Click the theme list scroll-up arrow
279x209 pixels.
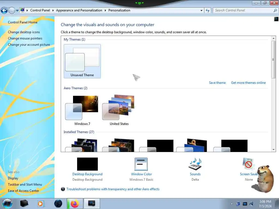[x=274, y=38]
